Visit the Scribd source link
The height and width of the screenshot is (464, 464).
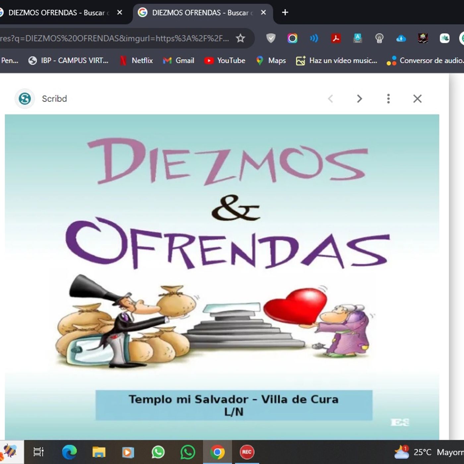54,98
